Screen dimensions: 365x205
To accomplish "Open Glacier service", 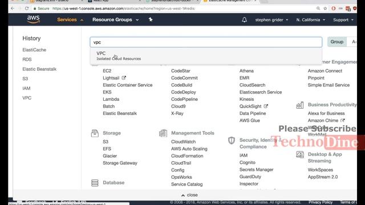I will pos(110,155).
